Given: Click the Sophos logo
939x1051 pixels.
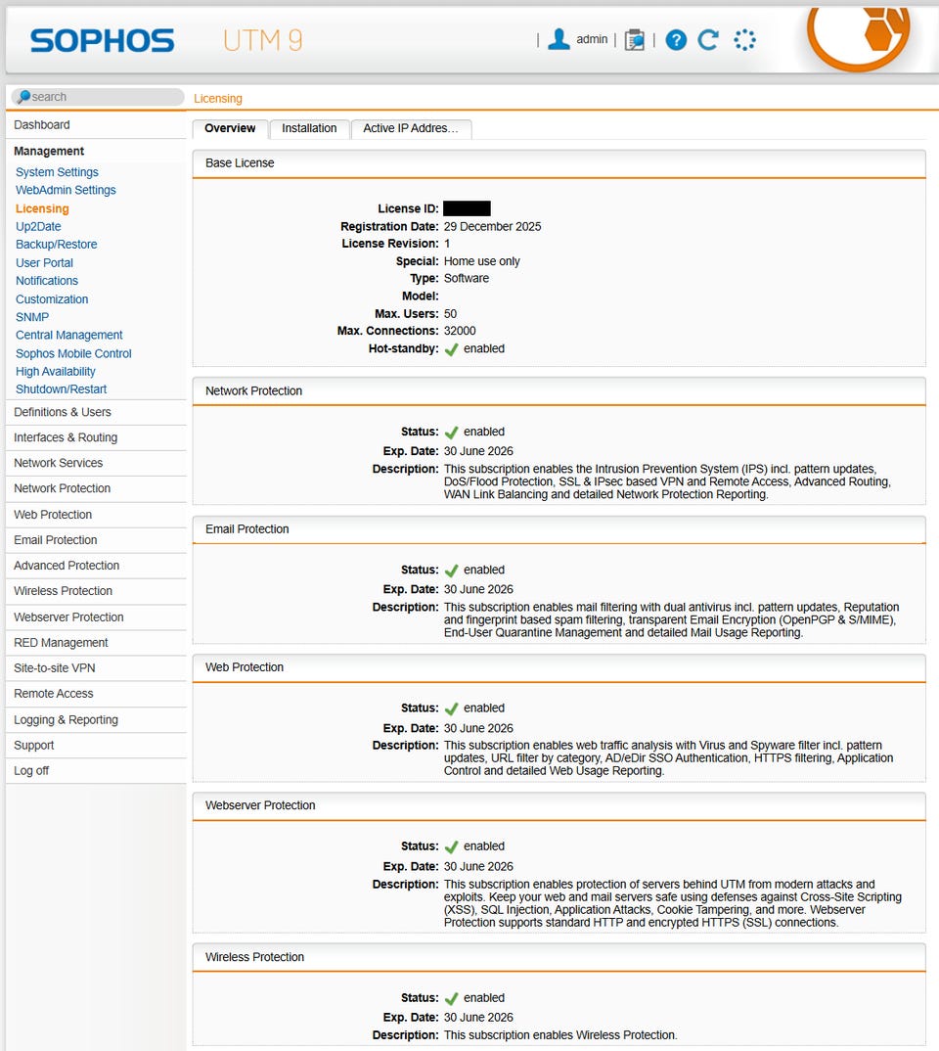Looking at the screenshot, I should (102, 41).
